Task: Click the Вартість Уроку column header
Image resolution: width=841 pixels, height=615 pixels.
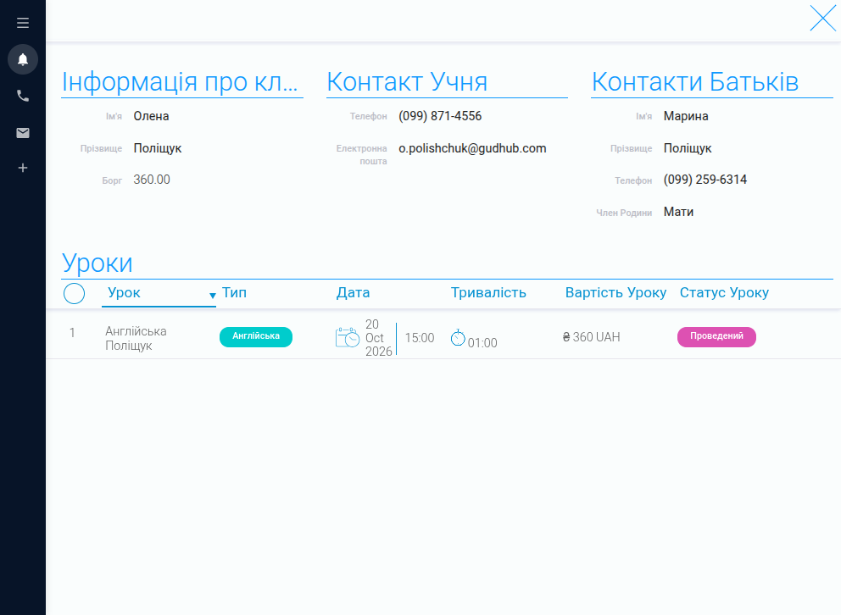Action: 615,292
